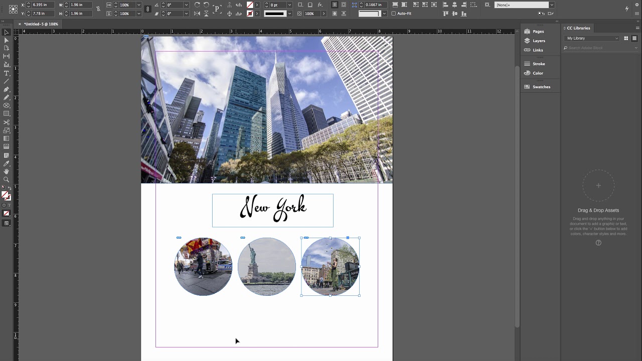
Task: Click the reference point locator grid
Action: click(13, 9)
